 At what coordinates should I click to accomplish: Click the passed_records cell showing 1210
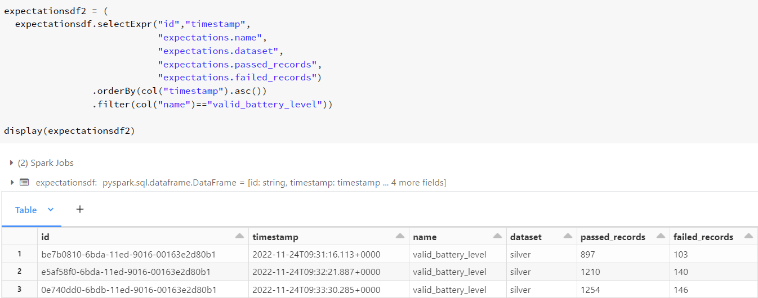[x=590, y=272]
